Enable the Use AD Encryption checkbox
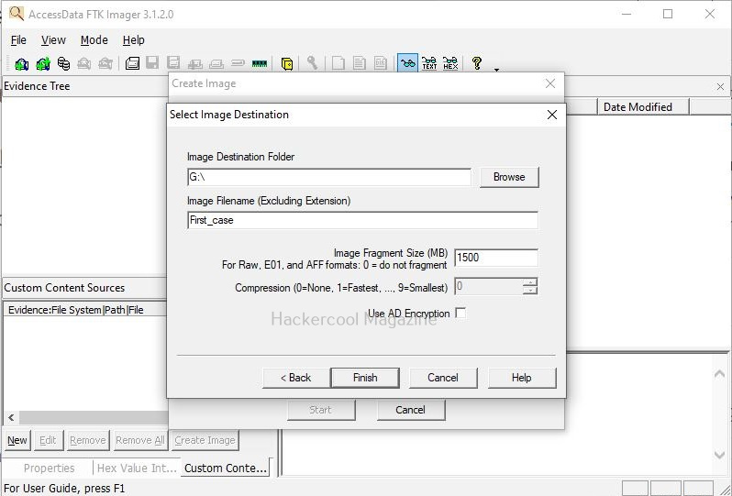Screen dimensions: 732x496 tap(460, 314)
